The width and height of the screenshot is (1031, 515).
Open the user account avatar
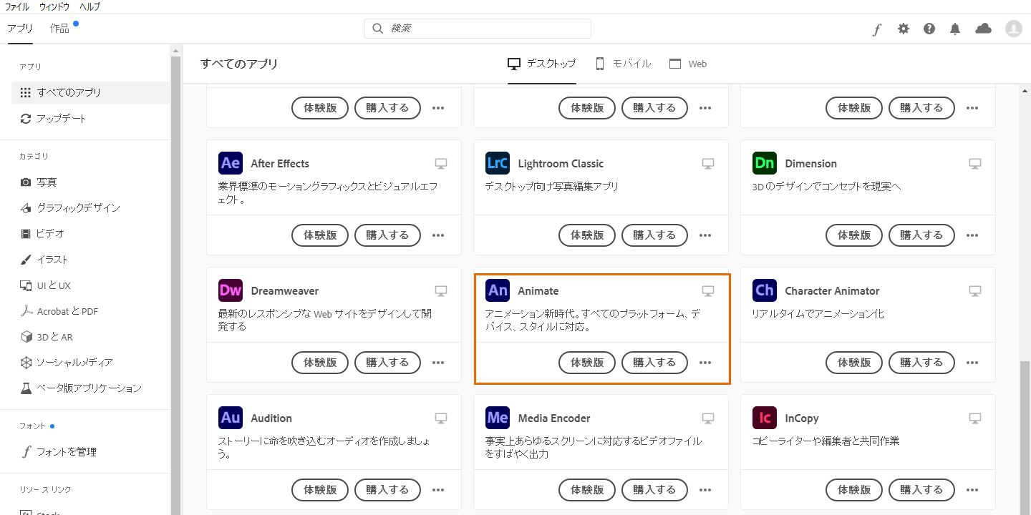(1013, 29)
